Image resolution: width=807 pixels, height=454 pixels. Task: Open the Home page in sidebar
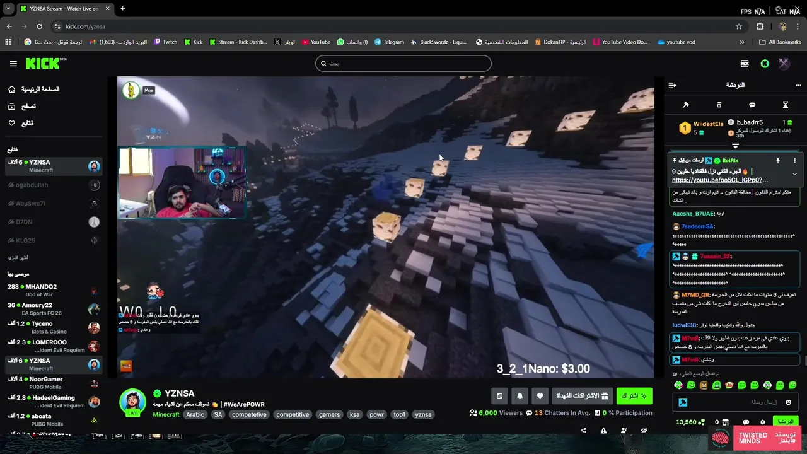tap(35, 90)
